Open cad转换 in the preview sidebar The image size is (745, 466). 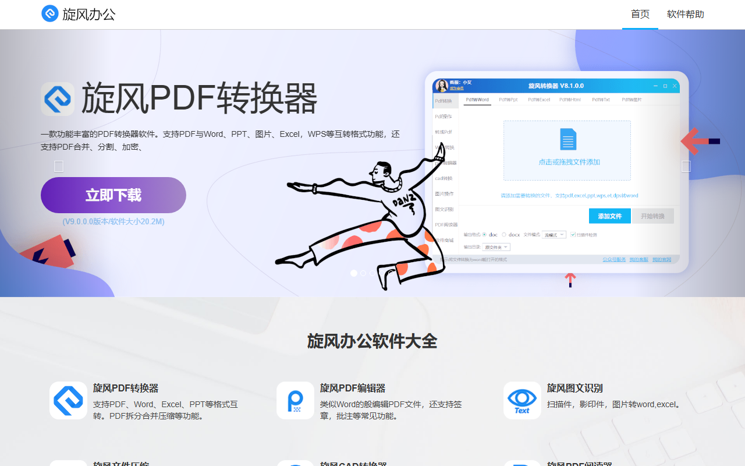[444, 178]
